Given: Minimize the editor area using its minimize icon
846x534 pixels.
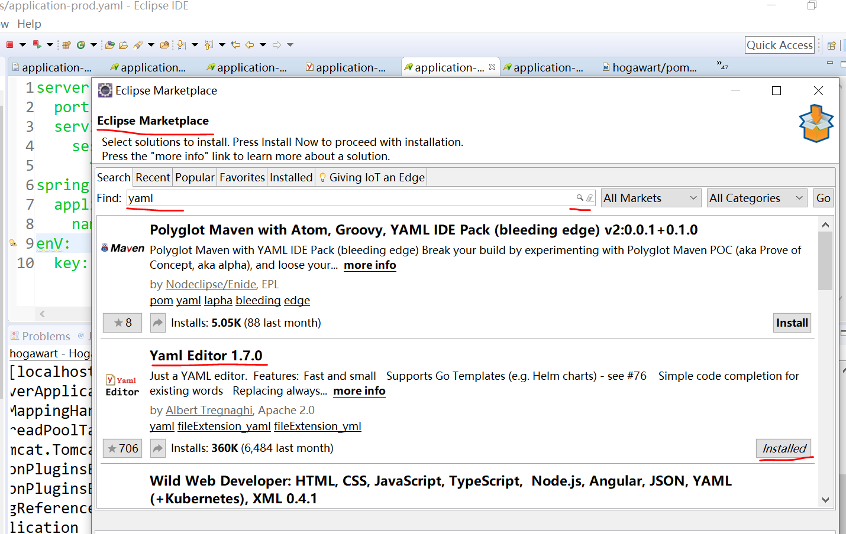Looking at the screenshot, I should click(x=830, y=63).
